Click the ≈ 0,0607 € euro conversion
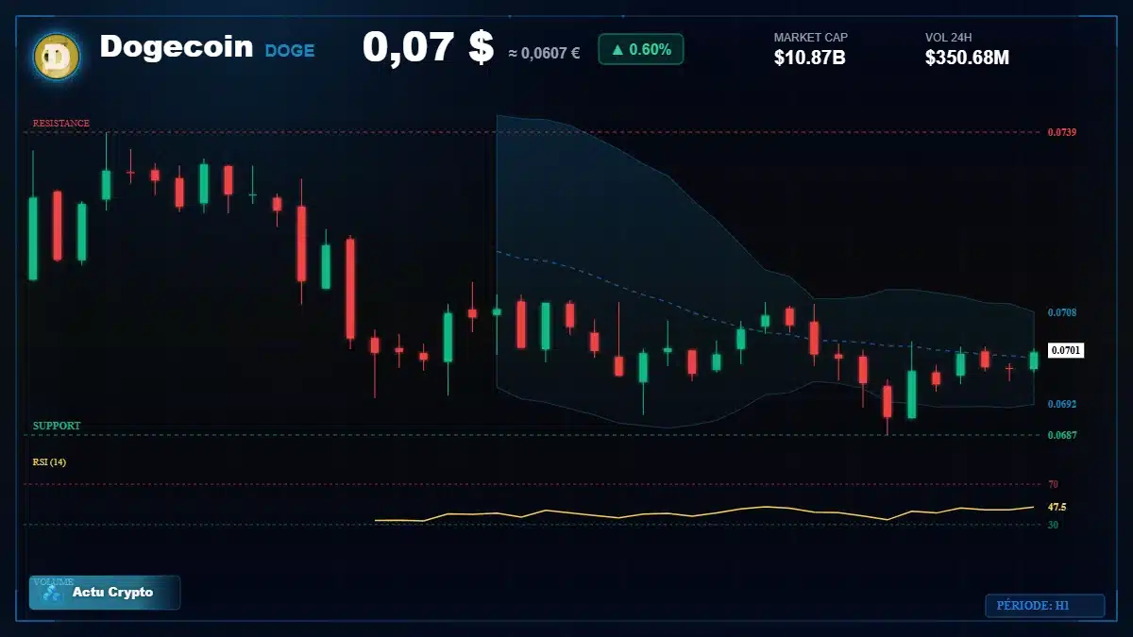1133x637 pixels. pos(545,53)
